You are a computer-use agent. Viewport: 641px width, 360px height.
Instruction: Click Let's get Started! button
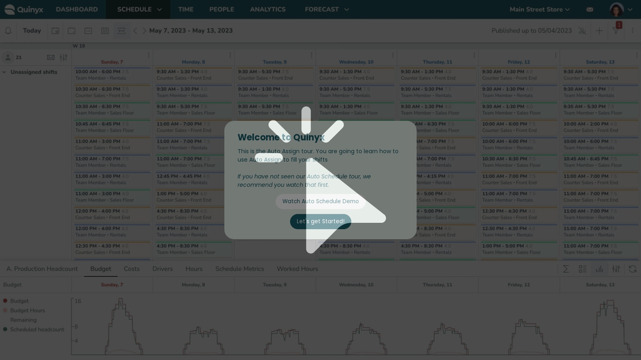tap(320, 221)
